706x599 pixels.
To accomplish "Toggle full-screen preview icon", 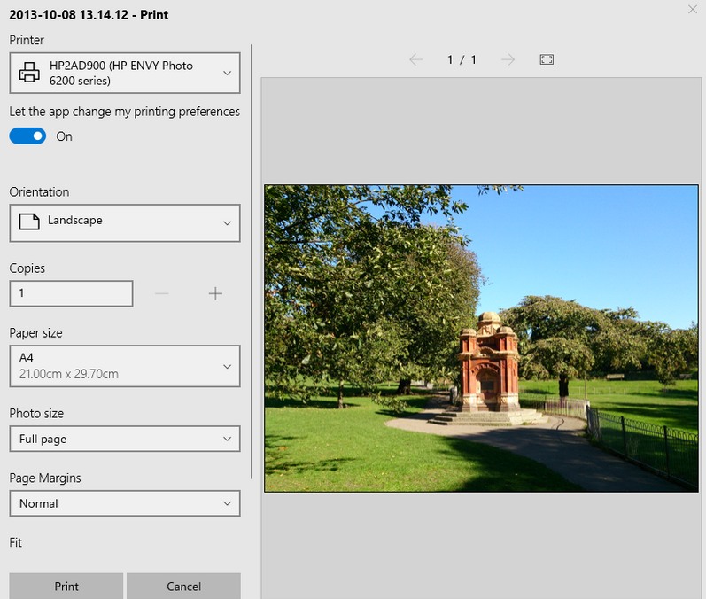I will 547,59.
